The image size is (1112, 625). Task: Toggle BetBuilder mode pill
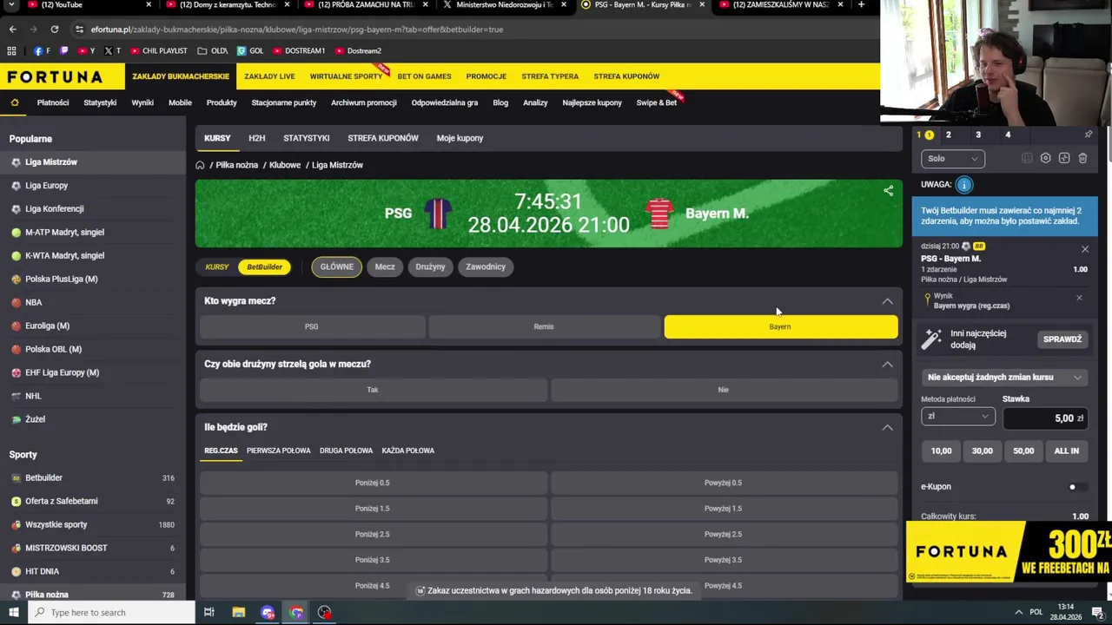pos(264,266)
